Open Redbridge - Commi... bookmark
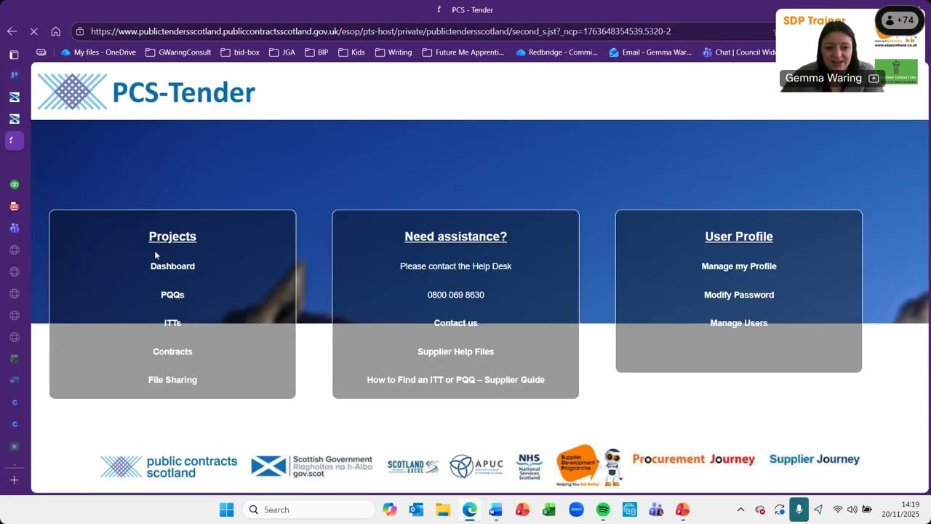931x524 pixels. (x=556, y=52)
